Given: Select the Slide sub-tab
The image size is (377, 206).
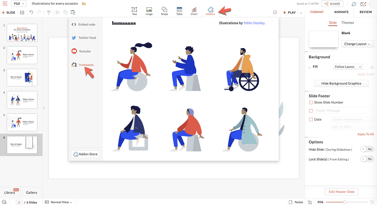Looking at the screenshot, I should tap(333, 23).
